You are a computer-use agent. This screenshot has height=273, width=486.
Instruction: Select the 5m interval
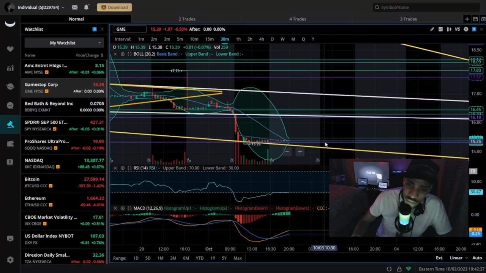point(180,39)
